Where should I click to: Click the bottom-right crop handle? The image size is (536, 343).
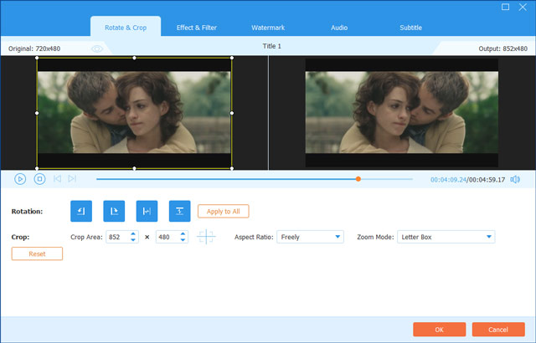tap(232, 168)
